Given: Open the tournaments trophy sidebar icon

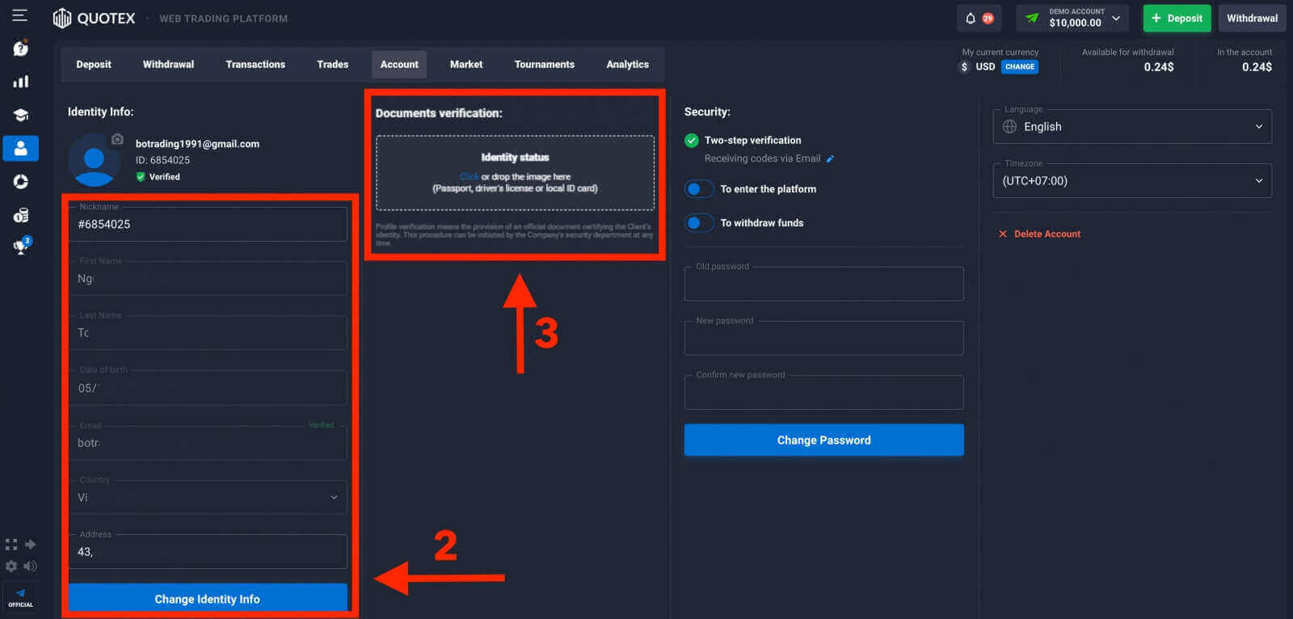Looking at the screenshot, I should coord(21,246).
